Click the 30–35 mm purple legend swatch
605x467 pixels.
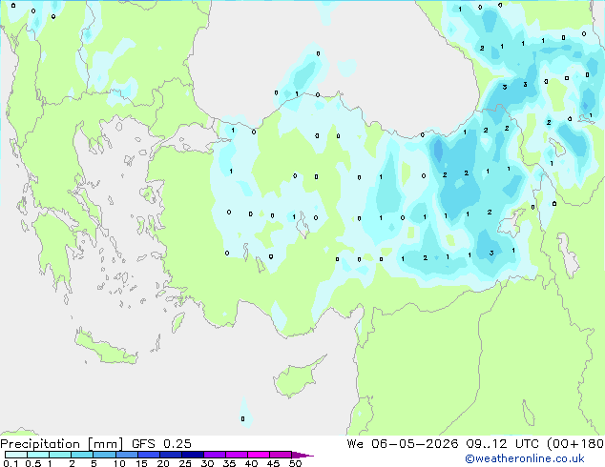point(215,455)
